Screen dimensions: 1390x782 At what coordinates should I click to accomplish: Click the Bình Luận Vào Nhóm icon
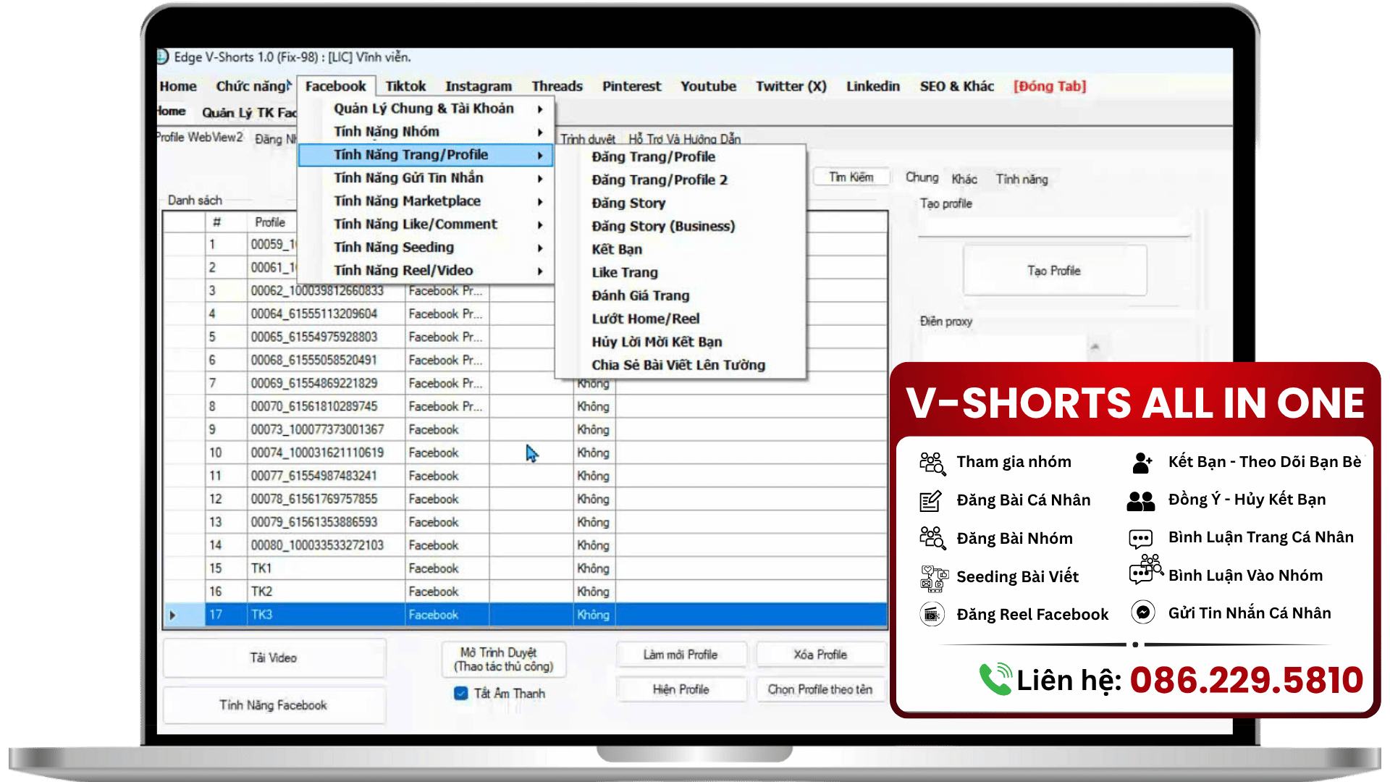pyautogui.click(x=1146, y=569)
